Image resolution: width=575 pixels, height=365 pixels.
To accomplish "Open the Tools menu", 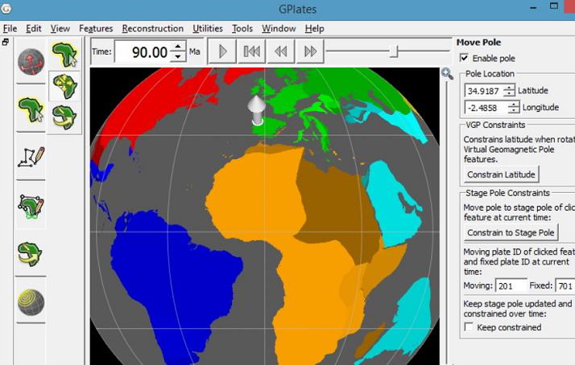I will tap(242, 29).
